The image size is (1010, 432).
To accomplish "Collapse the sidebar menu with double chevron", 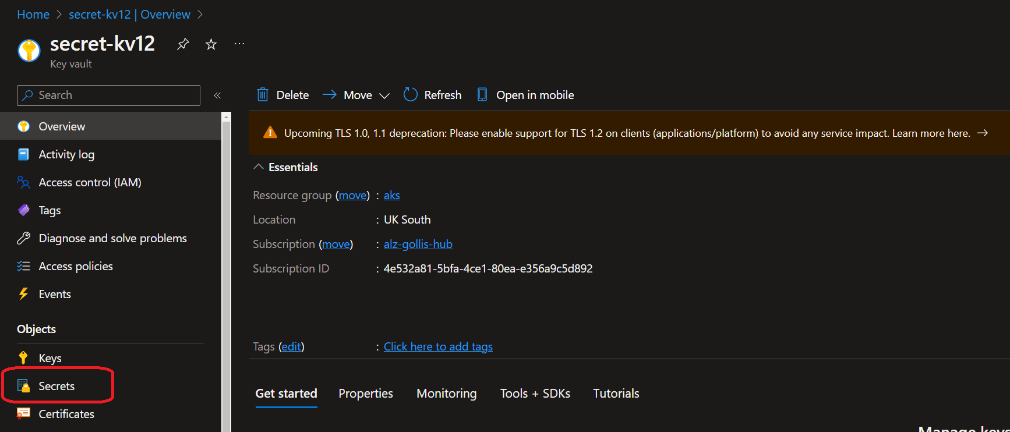I will 217,95.
